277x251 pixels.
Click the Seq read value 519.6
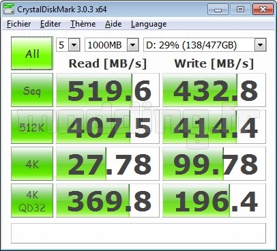coord(108,90)
